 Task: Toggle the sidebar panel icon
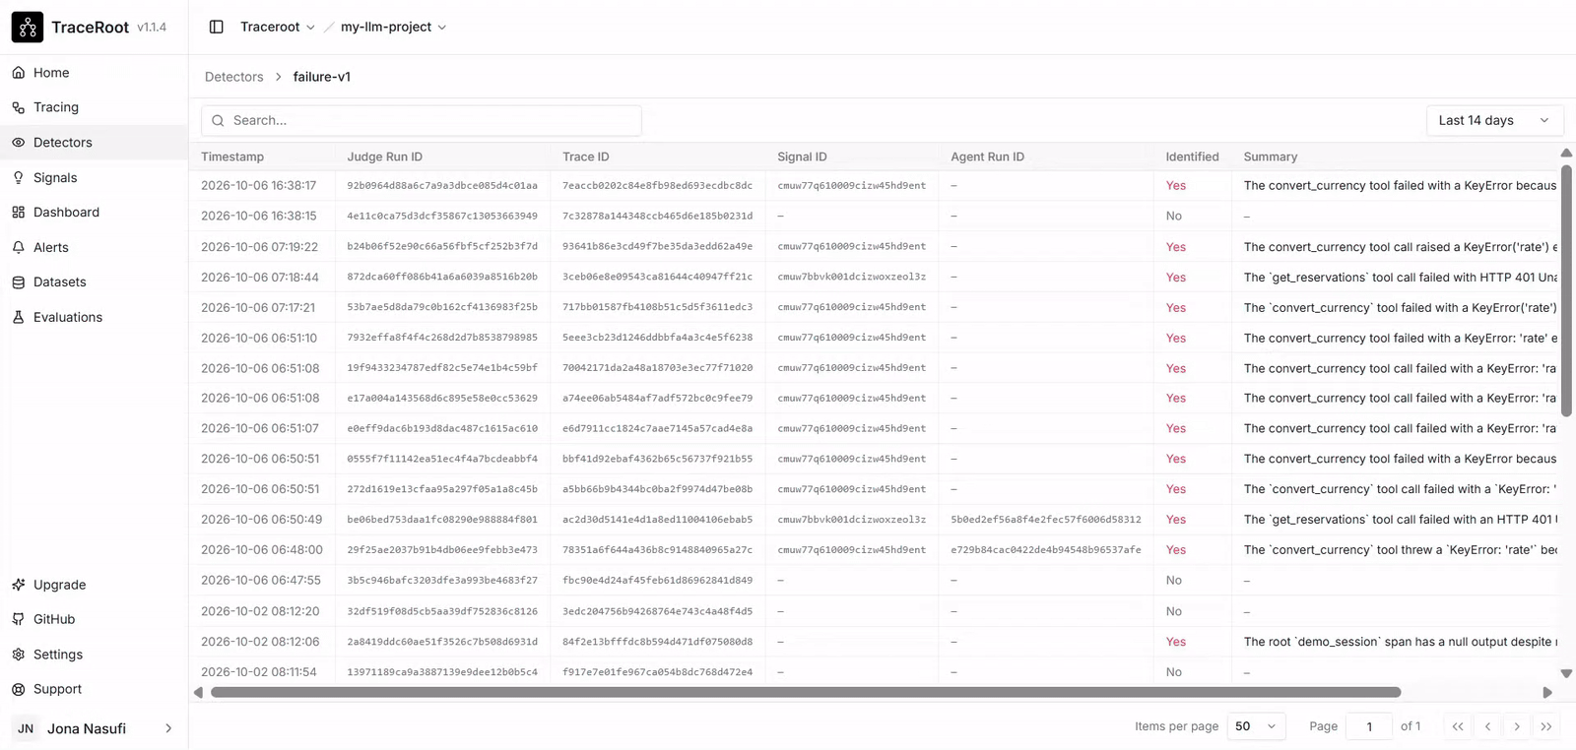click(x=217, y=27)
